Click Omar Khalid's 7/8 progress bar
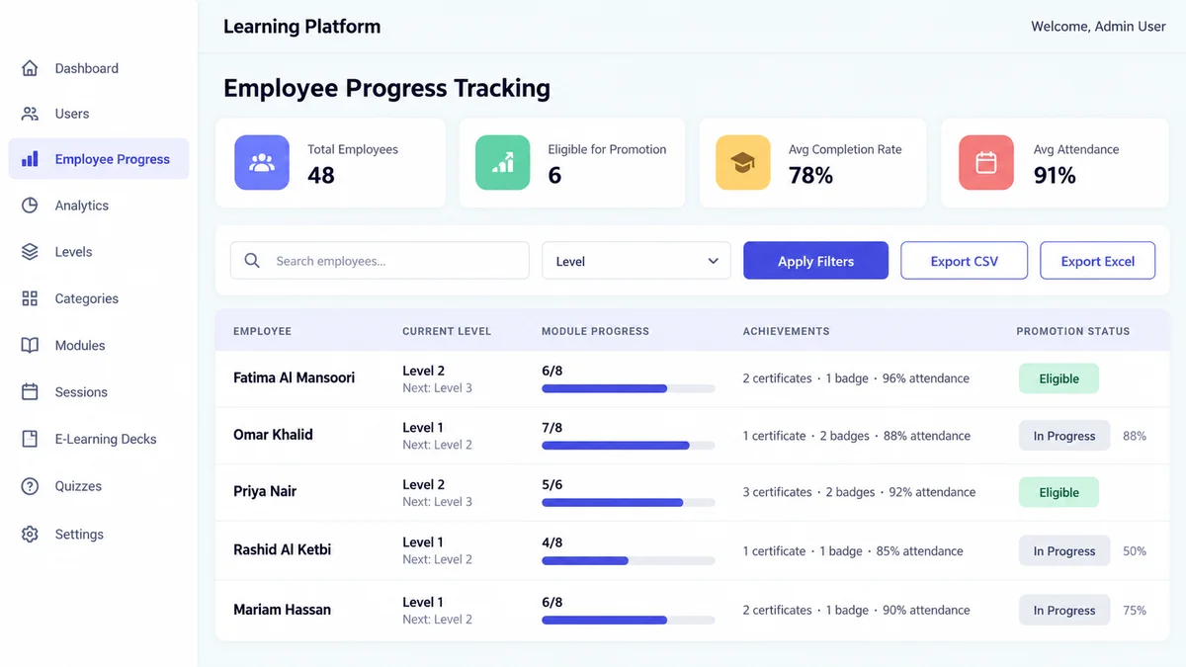The image size is (1186, 667). [629, 446]
